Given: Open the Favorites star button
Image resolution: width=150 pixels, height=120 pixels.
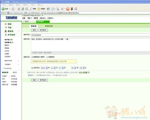Looking at the screenshot, I should (41, 9).
